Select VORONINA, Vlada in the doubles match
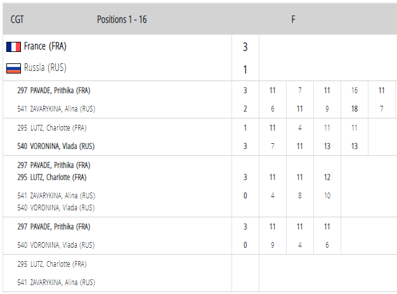The height and width of the screenshot is (294, 397). pyautogui.click(x=56, y=208)
